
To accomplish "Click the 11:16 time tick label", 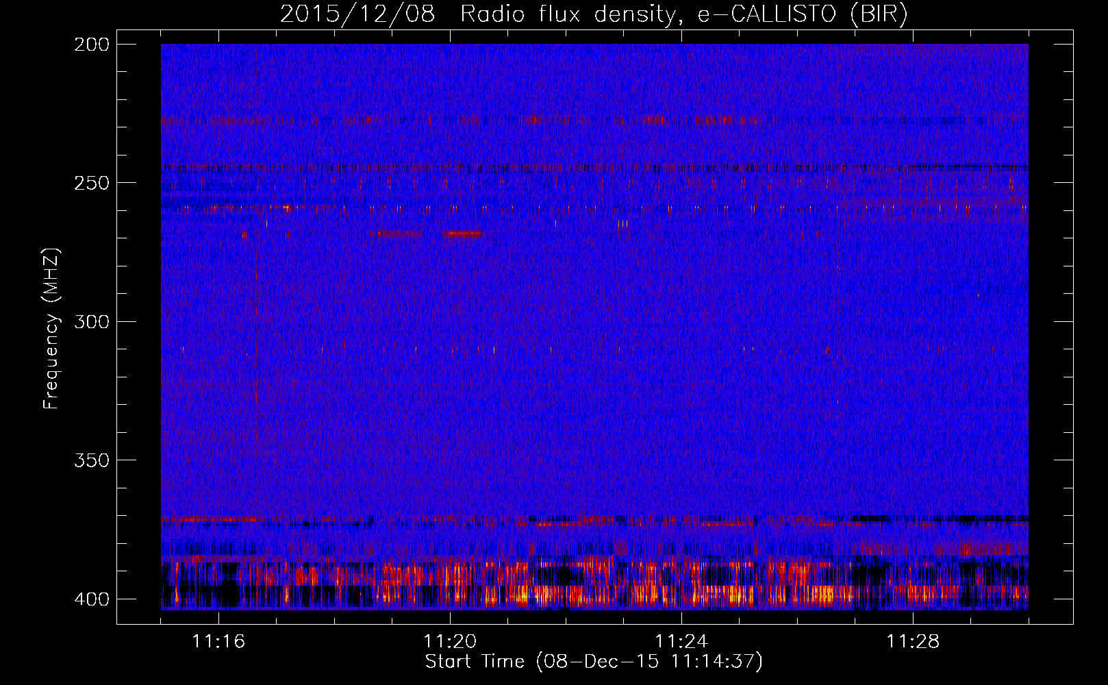I will (218, 641).
